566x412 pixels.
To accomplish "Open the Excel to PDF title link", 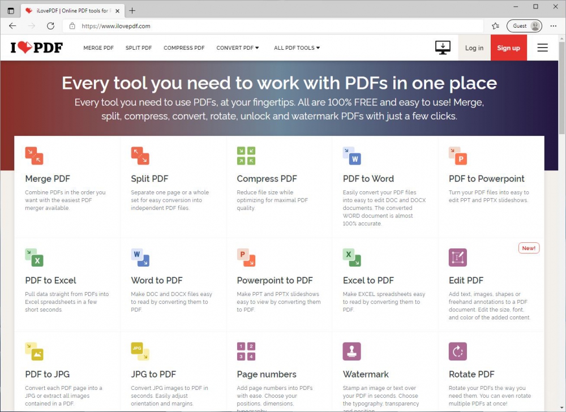I will coord(368,280).
